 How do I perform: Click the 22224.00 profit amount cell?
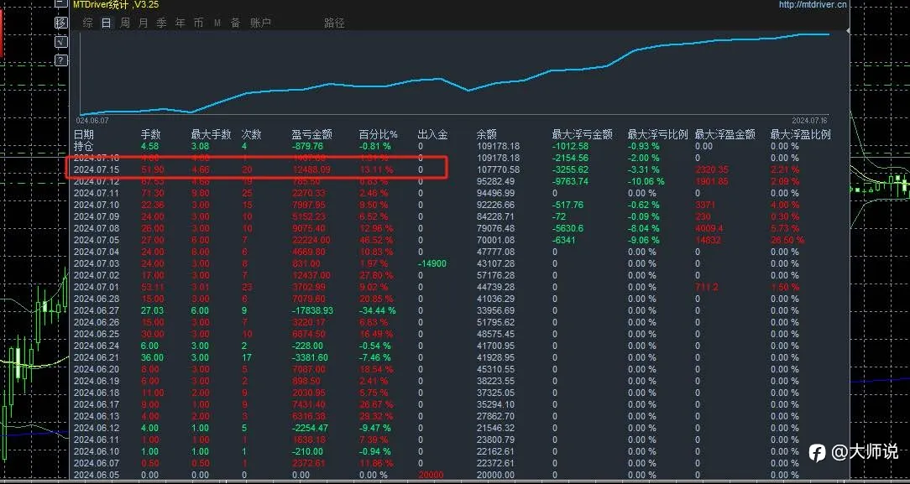point(311,240)
